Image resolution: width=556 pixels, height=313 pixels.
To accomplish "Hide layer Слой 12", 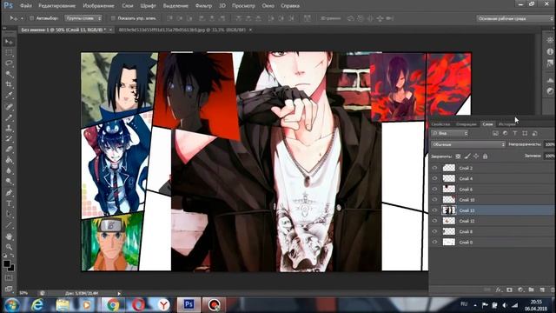I will [434, 221].
